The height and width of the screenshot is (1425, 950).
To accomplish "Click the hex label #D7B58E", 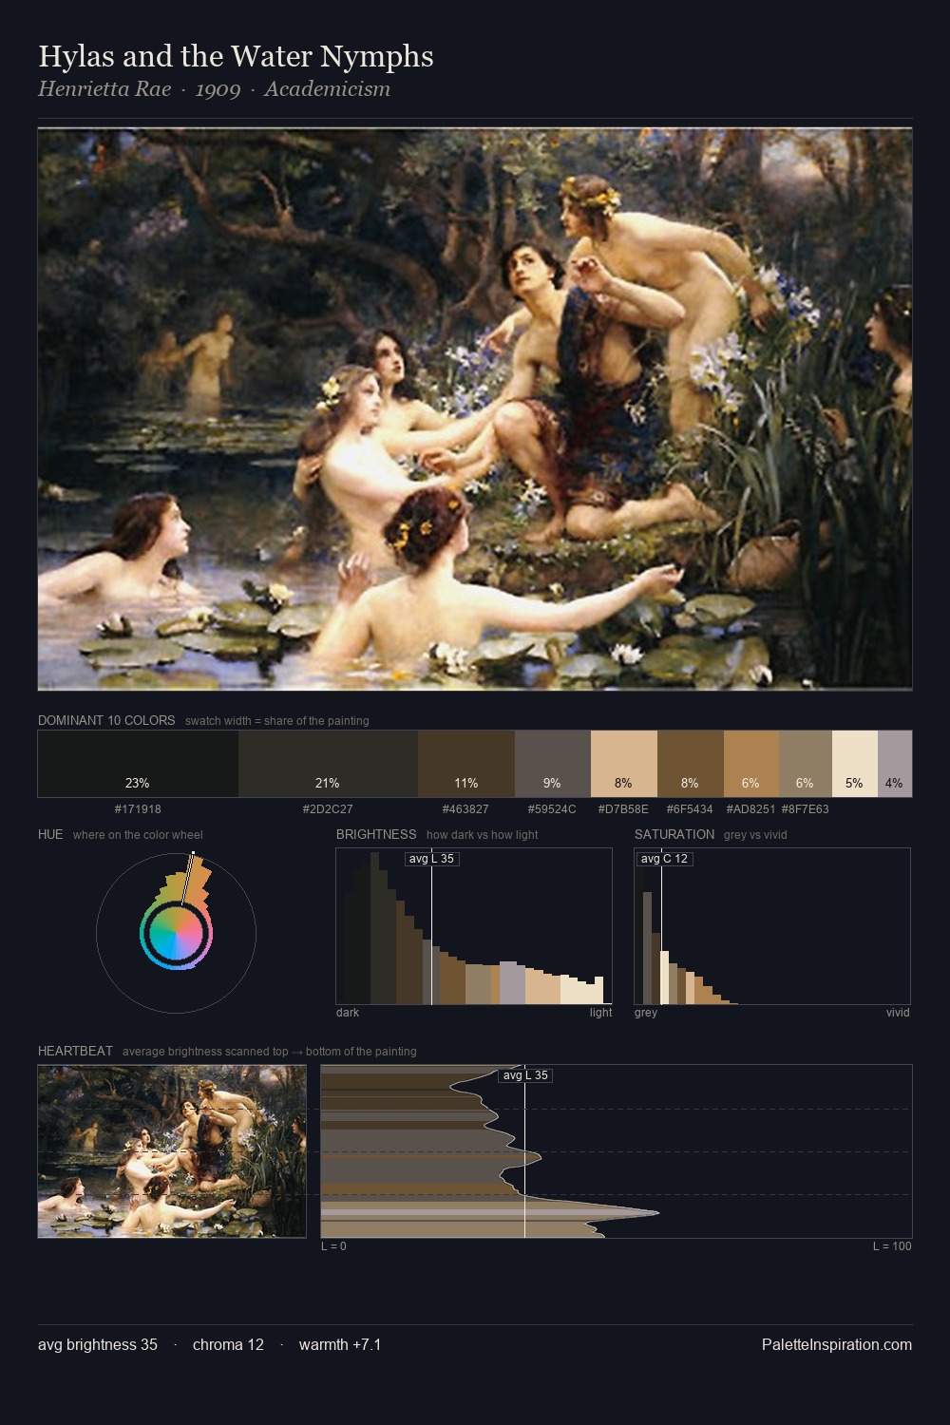I will point(623,809).
